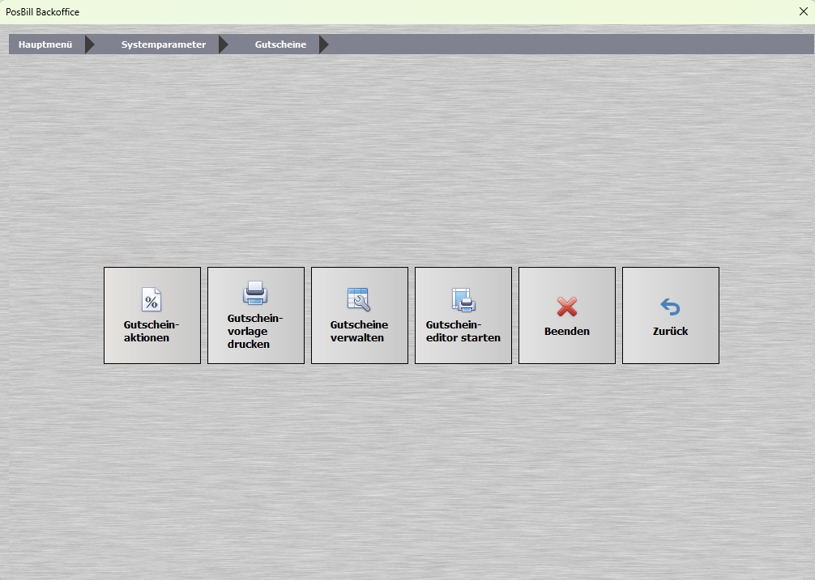Launch the Gutscheineditor starten label

point(463,331)
